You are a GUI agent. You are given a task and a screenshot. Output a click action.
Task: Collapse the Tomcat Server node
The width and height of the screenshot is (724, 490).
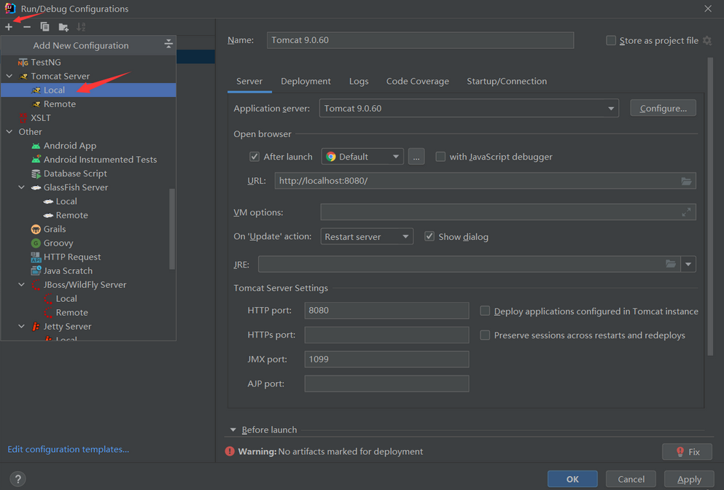click(x=9, y=76)
